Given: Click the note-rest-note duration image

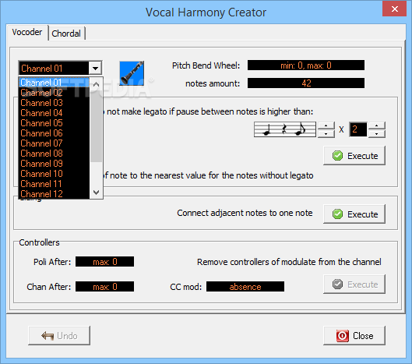Looking at the screenshot, I should click(x=285, y=129).
